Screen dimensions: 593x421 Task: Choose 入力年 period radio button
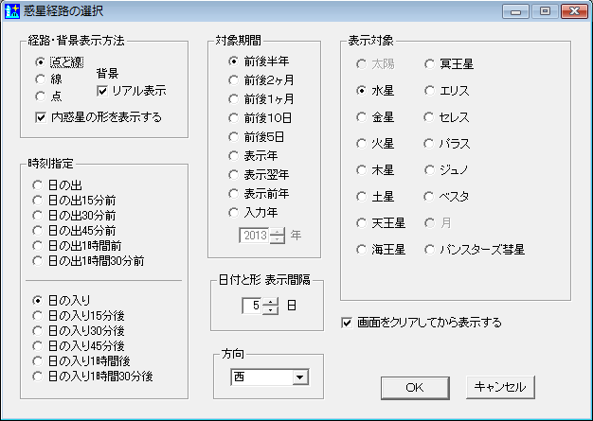coord(234,212)
